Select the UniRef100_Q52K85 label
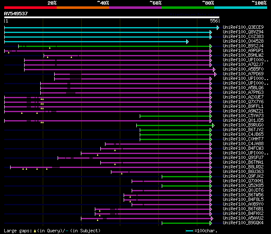 pyautogui.click(x=243, y=186)
